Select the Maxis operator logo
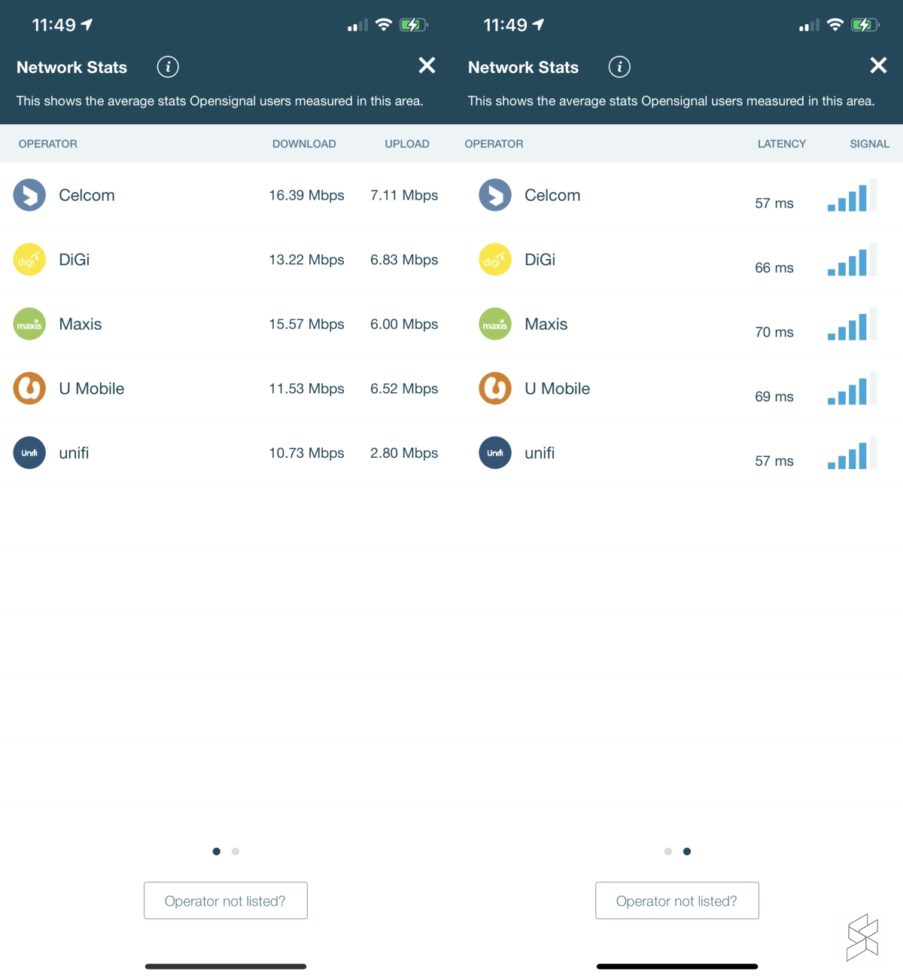 click(x=29, y=324)
